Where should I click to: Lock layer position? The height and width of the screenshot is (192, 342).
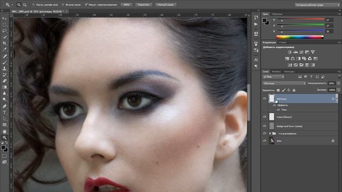pyautogui.click(x=289, y=90)
